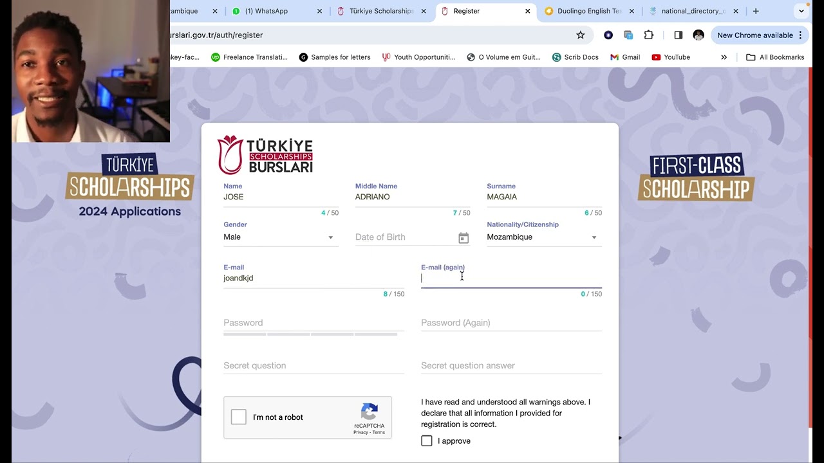This screenshot has height=463, width=824.
Task: Focus the Password (Again) field
Action: 511,323
